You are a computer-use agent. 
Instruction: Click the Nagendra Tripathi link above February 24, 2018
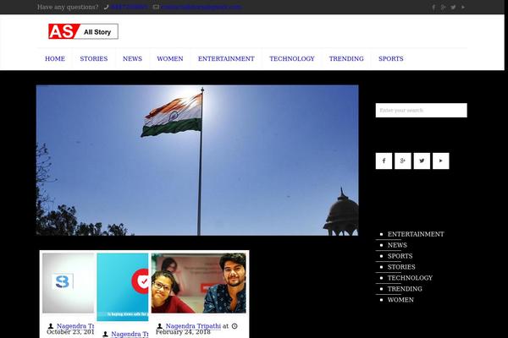click(x=193, y=326)
